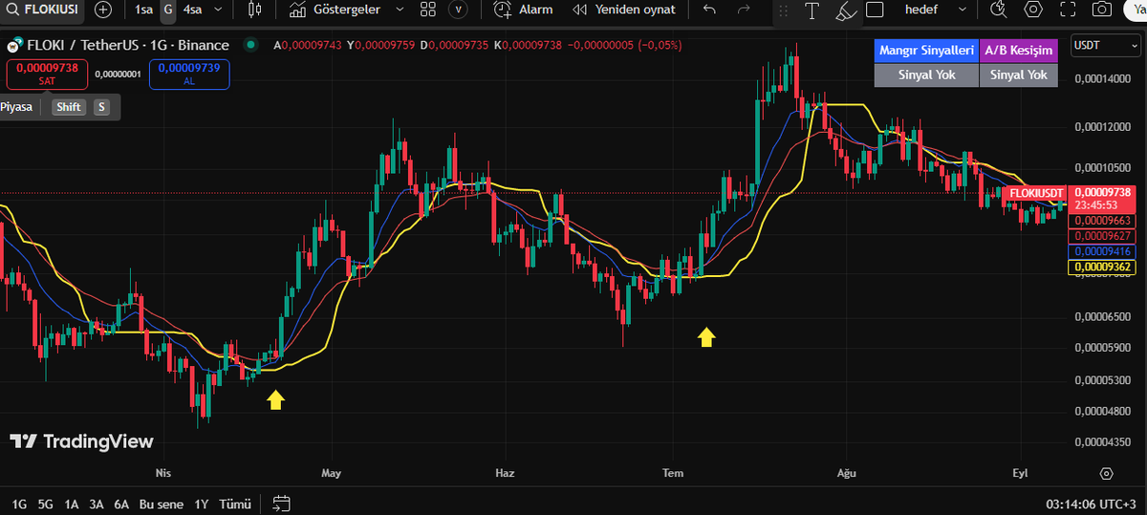Select the G daily timeframe
The height and width of the screenshot is (515, 1147).
pos(168,10)
